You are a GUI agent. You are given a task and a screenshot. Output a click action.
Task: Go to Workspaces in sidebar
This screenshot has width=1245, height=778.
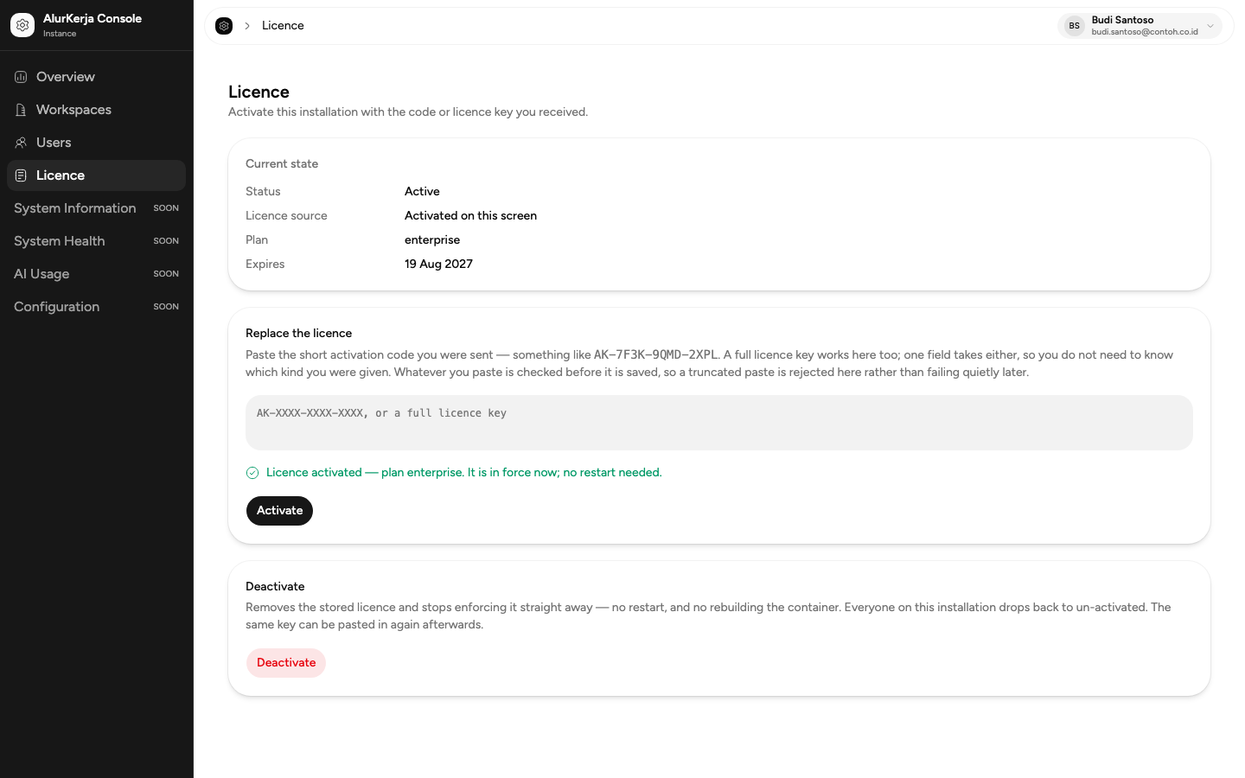[x=96, y=110]
